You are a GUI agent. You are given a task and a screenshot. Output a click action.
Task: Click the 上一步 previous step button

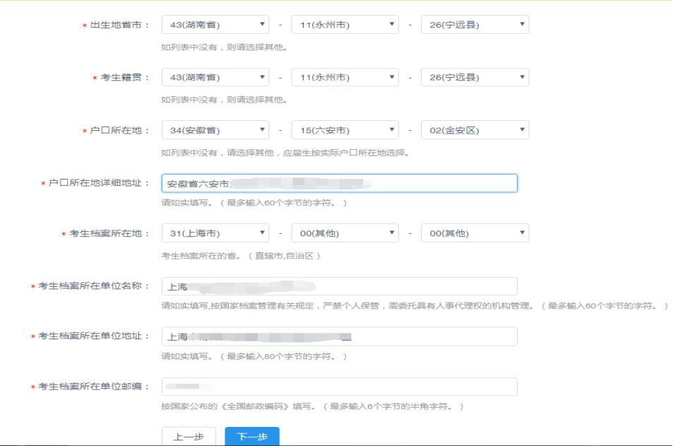pos(189,437)
